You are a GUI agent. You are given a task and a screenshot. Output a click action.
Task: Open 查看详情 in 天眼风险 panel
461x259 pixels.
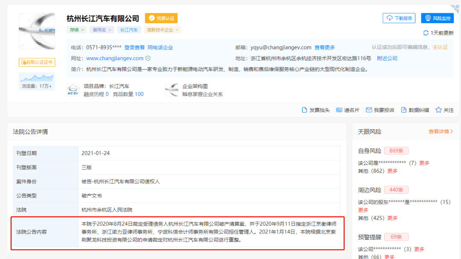(x=441, y=131)
